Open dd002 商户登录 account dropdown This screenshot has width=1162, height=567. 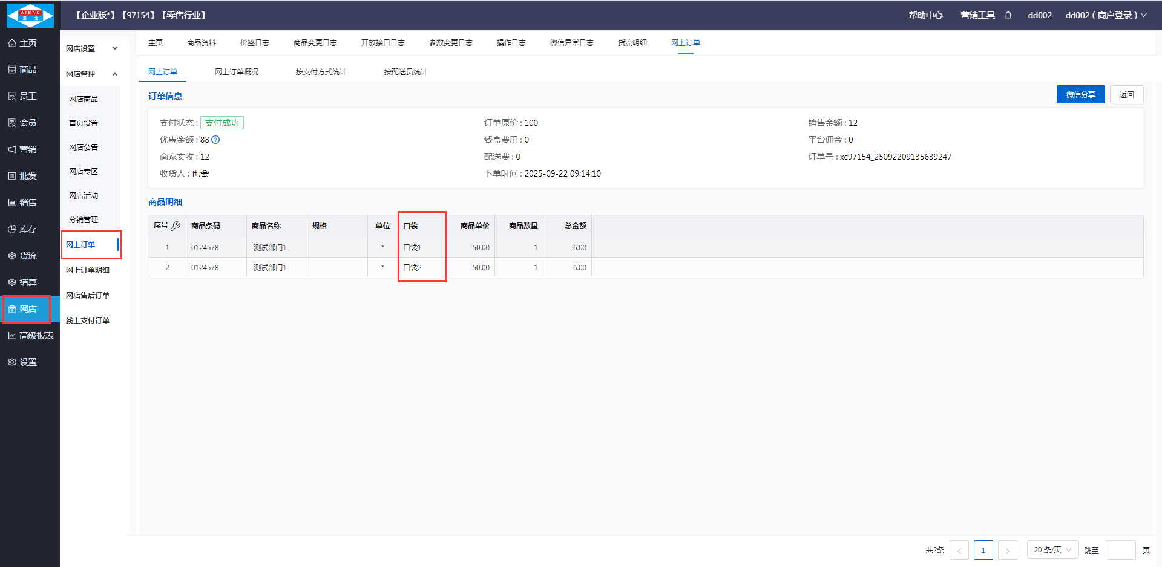point(1106,15)
